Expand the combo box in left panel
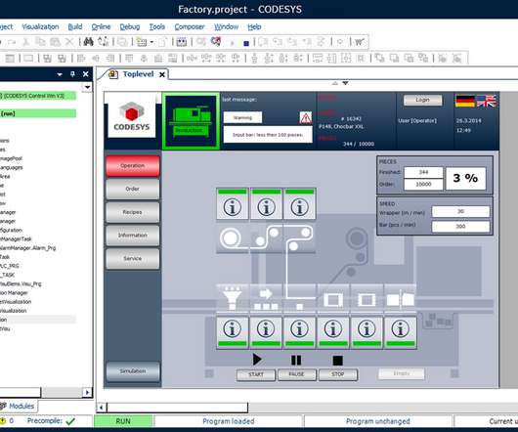 click(87, 87)
